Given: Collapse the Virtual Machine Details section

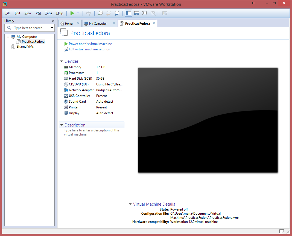Looking at the screenshot, I should [130, 204].
